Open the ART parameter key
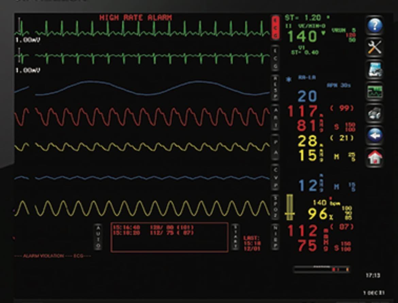Image resolution: width=398 pixels, height=303 pixels. (x=276, y=117)
